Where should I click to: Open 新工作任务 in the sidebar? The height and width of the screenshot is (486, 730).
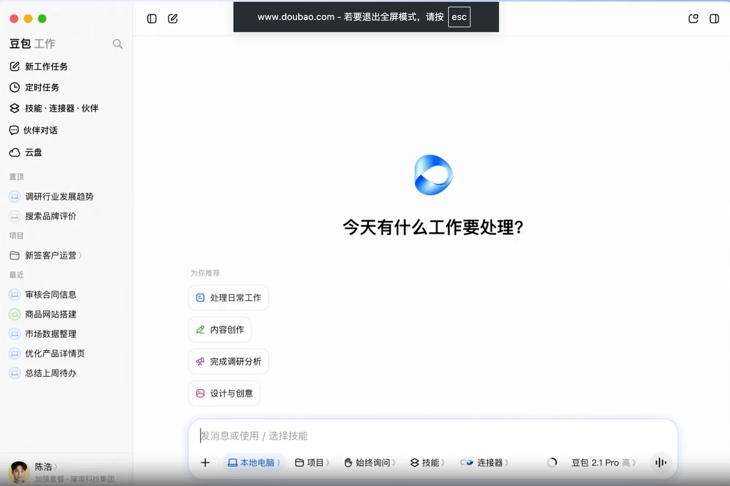[x=39, y=67]
